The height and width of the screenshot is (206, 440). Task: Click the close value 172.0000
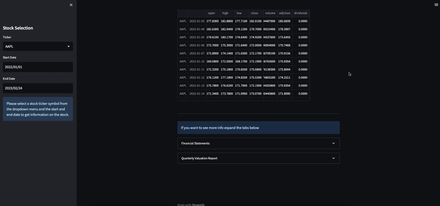pyautogui.click(x=256, y=45)
